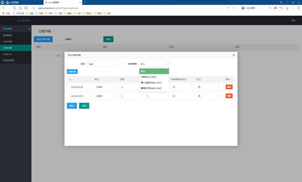Go to browser home page icon
The image size is (302, 182).
pos(20,8)
